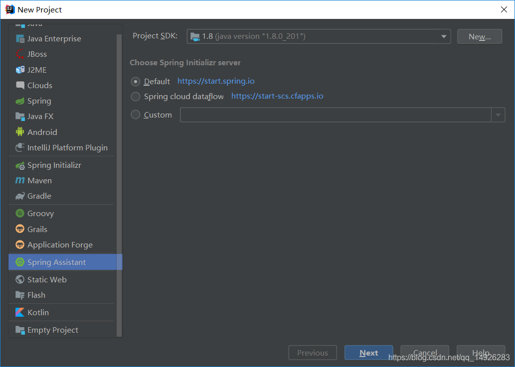This screenshot has height=367, width=515.
Task: Click the J2ME project type icon
Action: (x=20, y=70)
